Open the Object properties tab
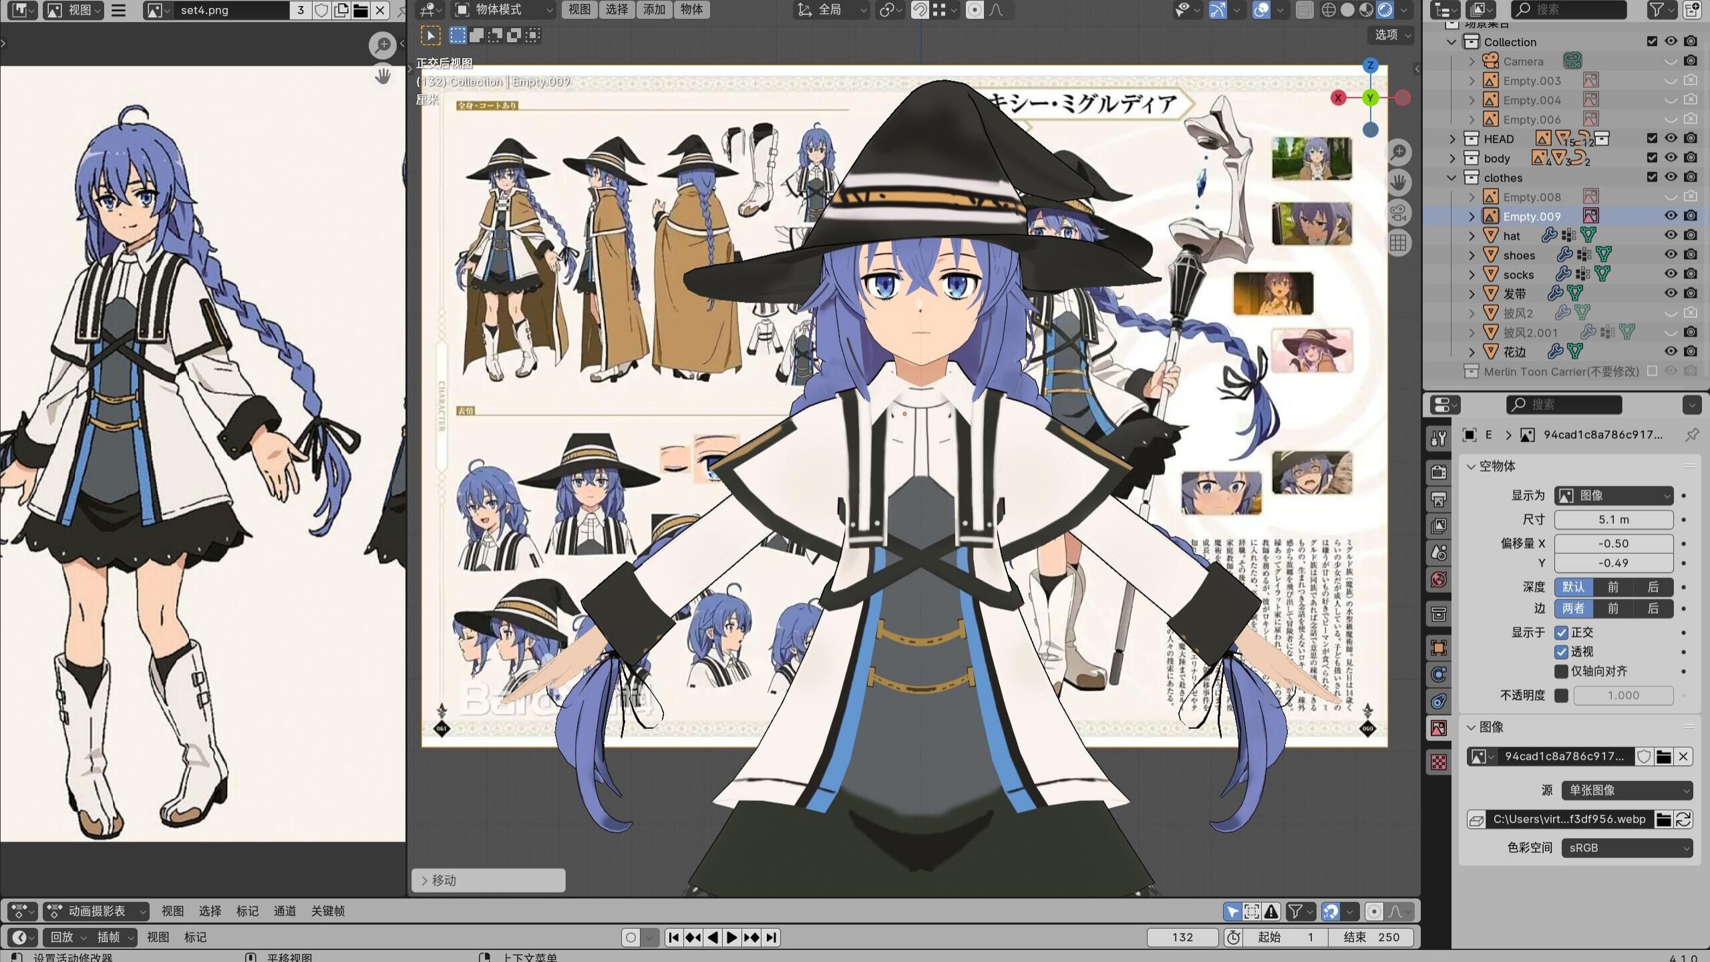 tap(1438, 647)
